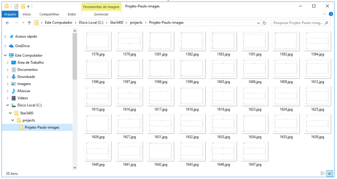This screenshot has height=179, width=337.
Task: Switch to the Exibir ribbon tab
Action: click(72, 14)
